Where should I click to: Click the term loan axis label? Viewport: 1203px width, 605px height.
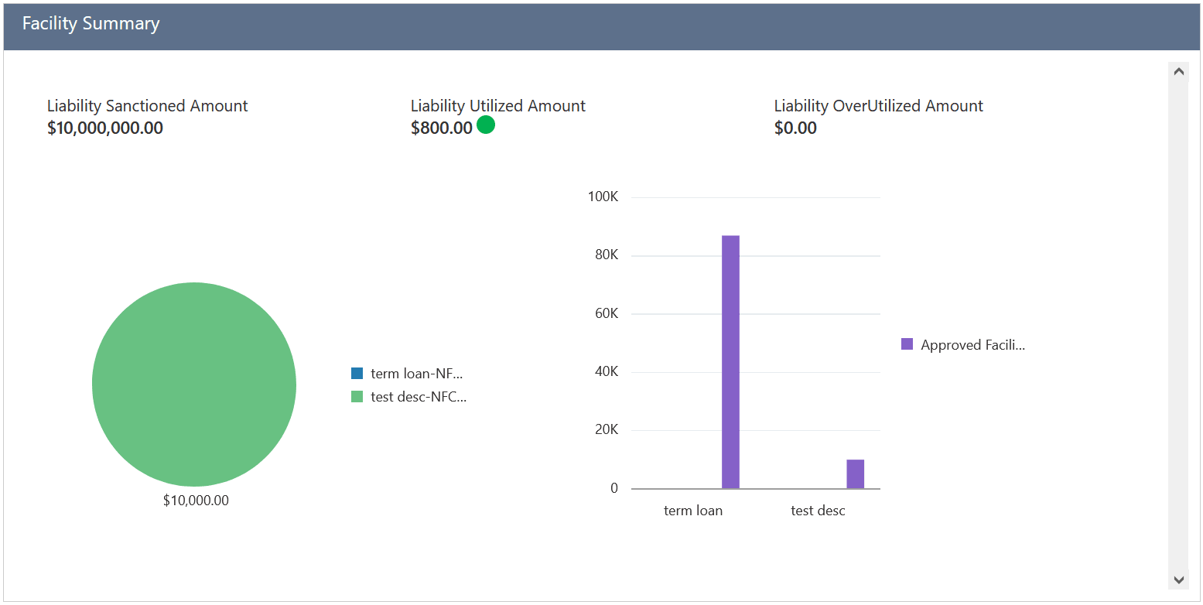tap(693, 510)
